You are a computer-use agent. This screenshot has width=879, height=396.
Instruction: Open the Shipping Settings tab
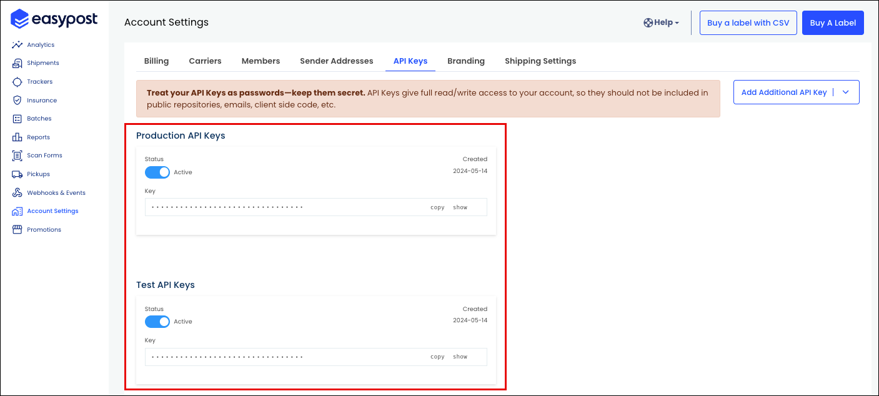540,61
